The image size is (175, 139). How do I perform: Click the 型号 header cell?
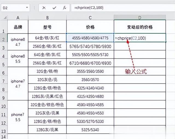pos(47,27)
